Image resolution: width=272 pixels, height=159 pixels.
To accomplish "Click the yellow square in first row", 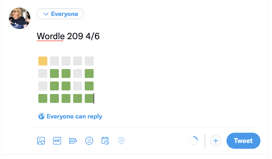I will coord(43,61).
